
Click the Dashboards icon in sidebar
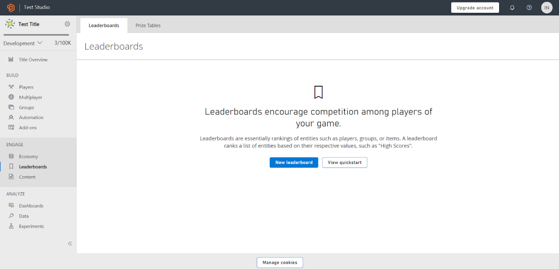(x=11, y=205)
